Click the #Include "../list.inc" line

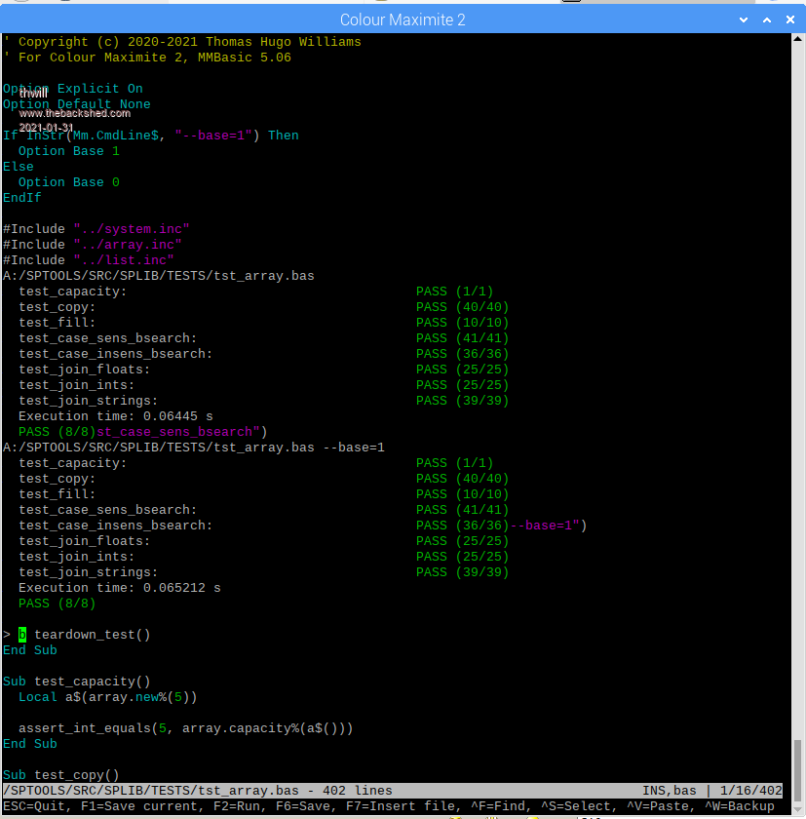[89, 260]
